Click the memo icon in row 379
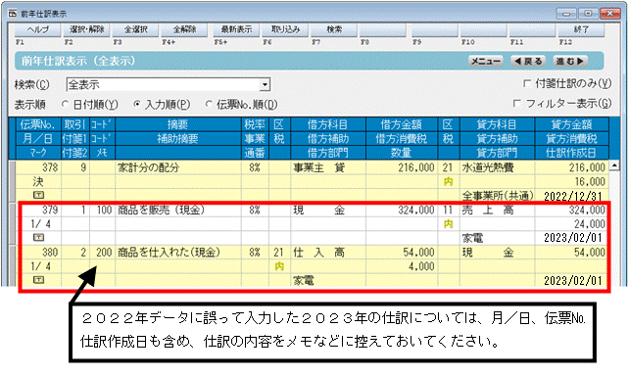 click(38, 237)
